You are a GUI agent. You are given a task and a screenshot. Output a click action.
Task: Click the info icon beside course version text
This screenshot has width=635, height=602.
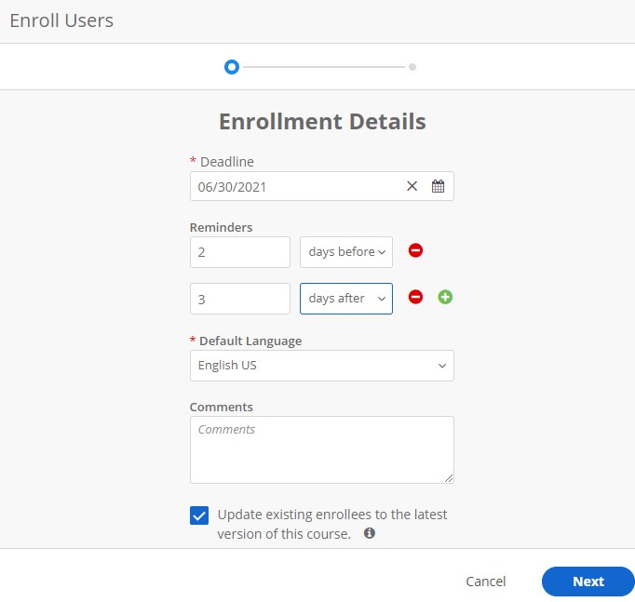point(370,533)
